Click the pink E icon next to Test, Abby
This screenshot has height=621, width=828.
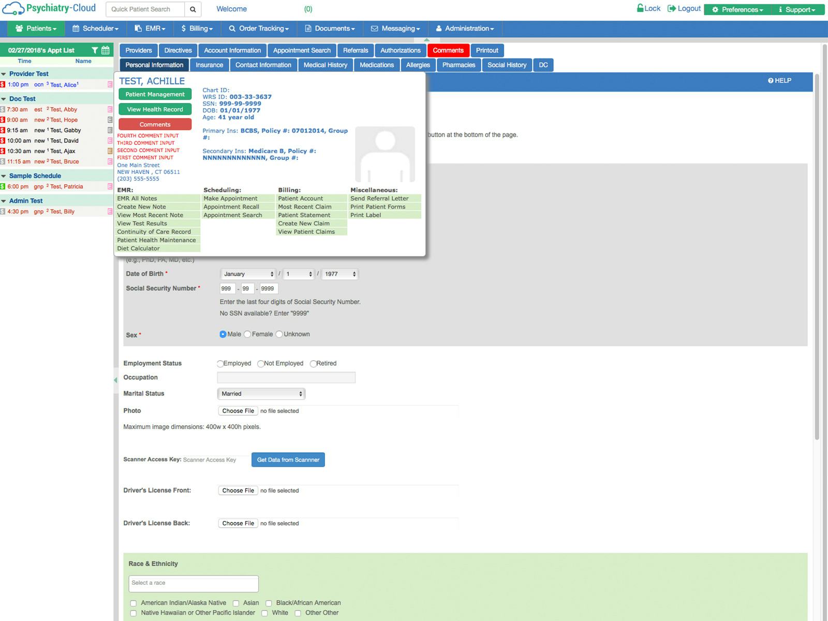click(x=110, y=109)
